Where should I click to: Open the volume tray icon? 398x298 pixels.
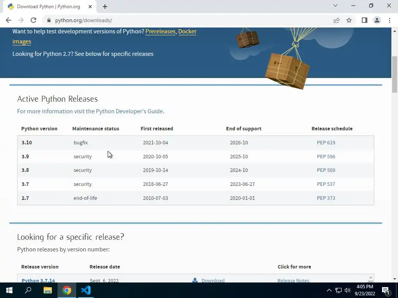pyautogui.click(x=347, y=290)
